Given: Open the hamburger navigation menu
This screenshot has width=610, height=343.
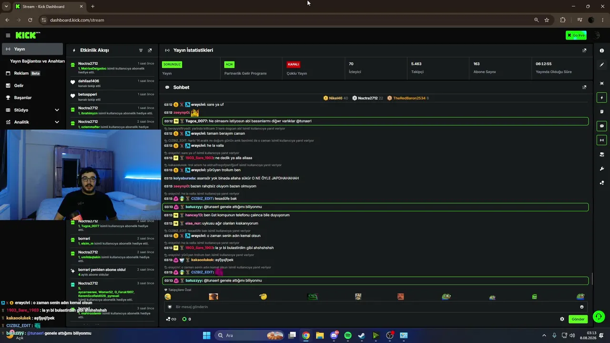Looking at the screenshot, I should (8, 35).
